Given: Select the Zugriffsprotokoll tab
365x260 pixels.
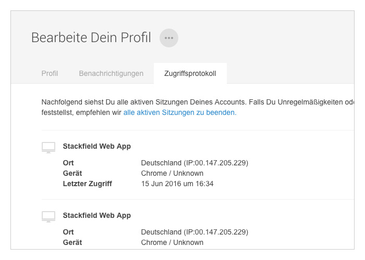Looking at the screenshot, I should tap(190, 73).
